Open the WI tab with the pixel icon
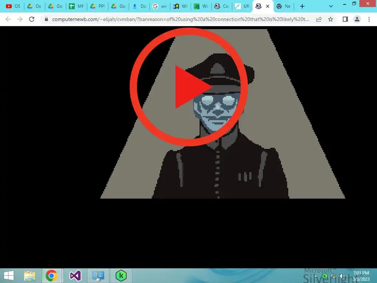This screenshot has height=283, width=377. click(180, 6)
